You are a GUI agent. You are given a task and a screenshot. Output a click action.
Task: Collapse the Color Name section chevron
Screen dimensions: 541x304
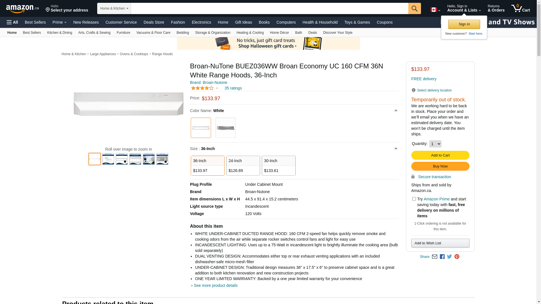(396, 111)
